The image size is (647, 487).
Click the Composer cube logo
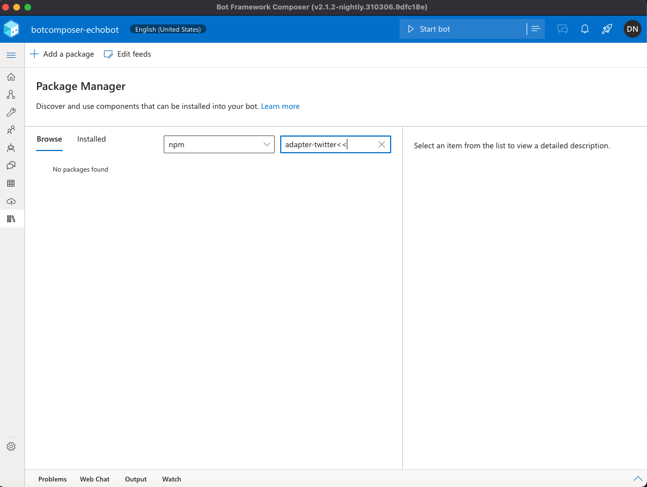tap(12, 29)
